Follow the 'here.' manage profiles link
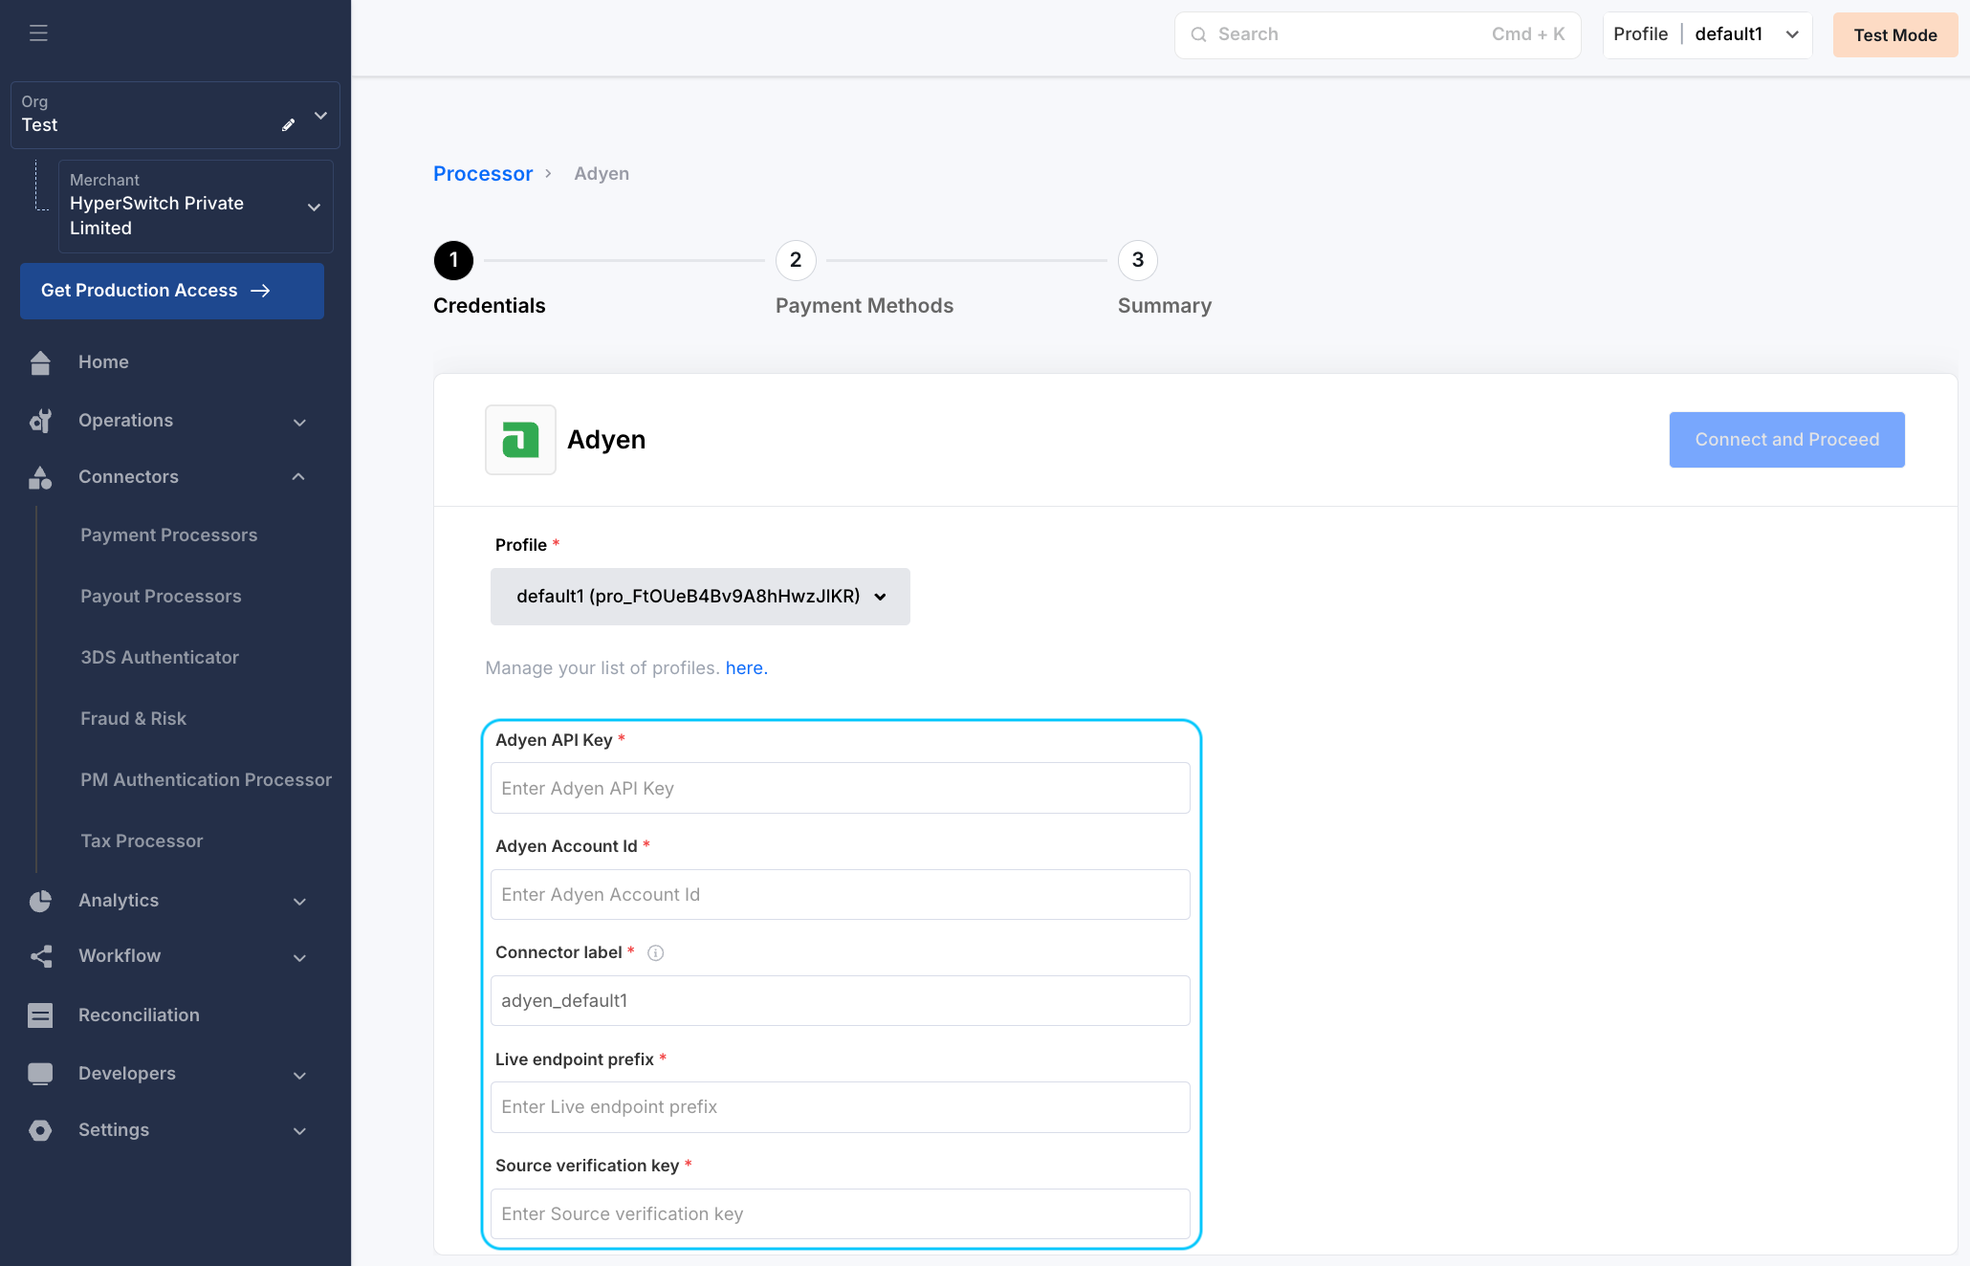Screen dimensions: 1970x1266 [x=746, y=668]
